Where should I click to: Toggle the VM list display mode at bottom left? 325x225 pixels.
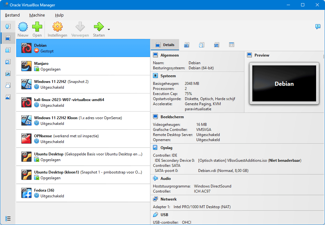pos(8,218)
